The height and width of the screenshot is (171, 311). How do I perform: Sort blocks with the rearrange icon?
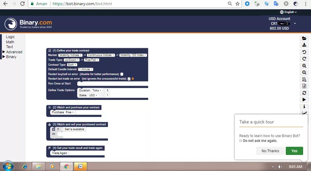pos(304,79)
